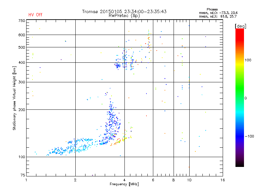Click the '0' colorbar tick label
The image size is (262, 196).
tap(246, 98)
